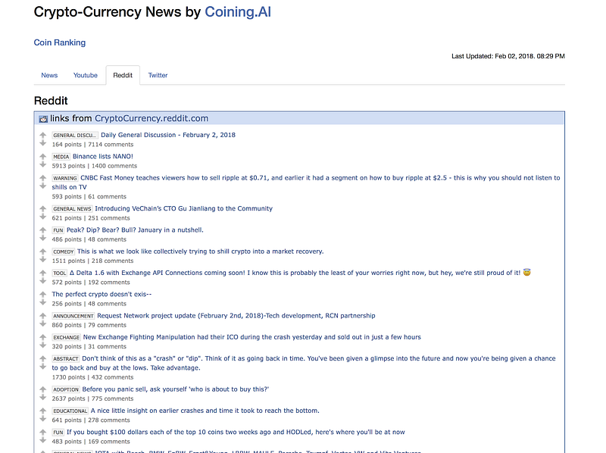
Task: Upvote the Before you panic sell post
Action: [x=43, y=389]
